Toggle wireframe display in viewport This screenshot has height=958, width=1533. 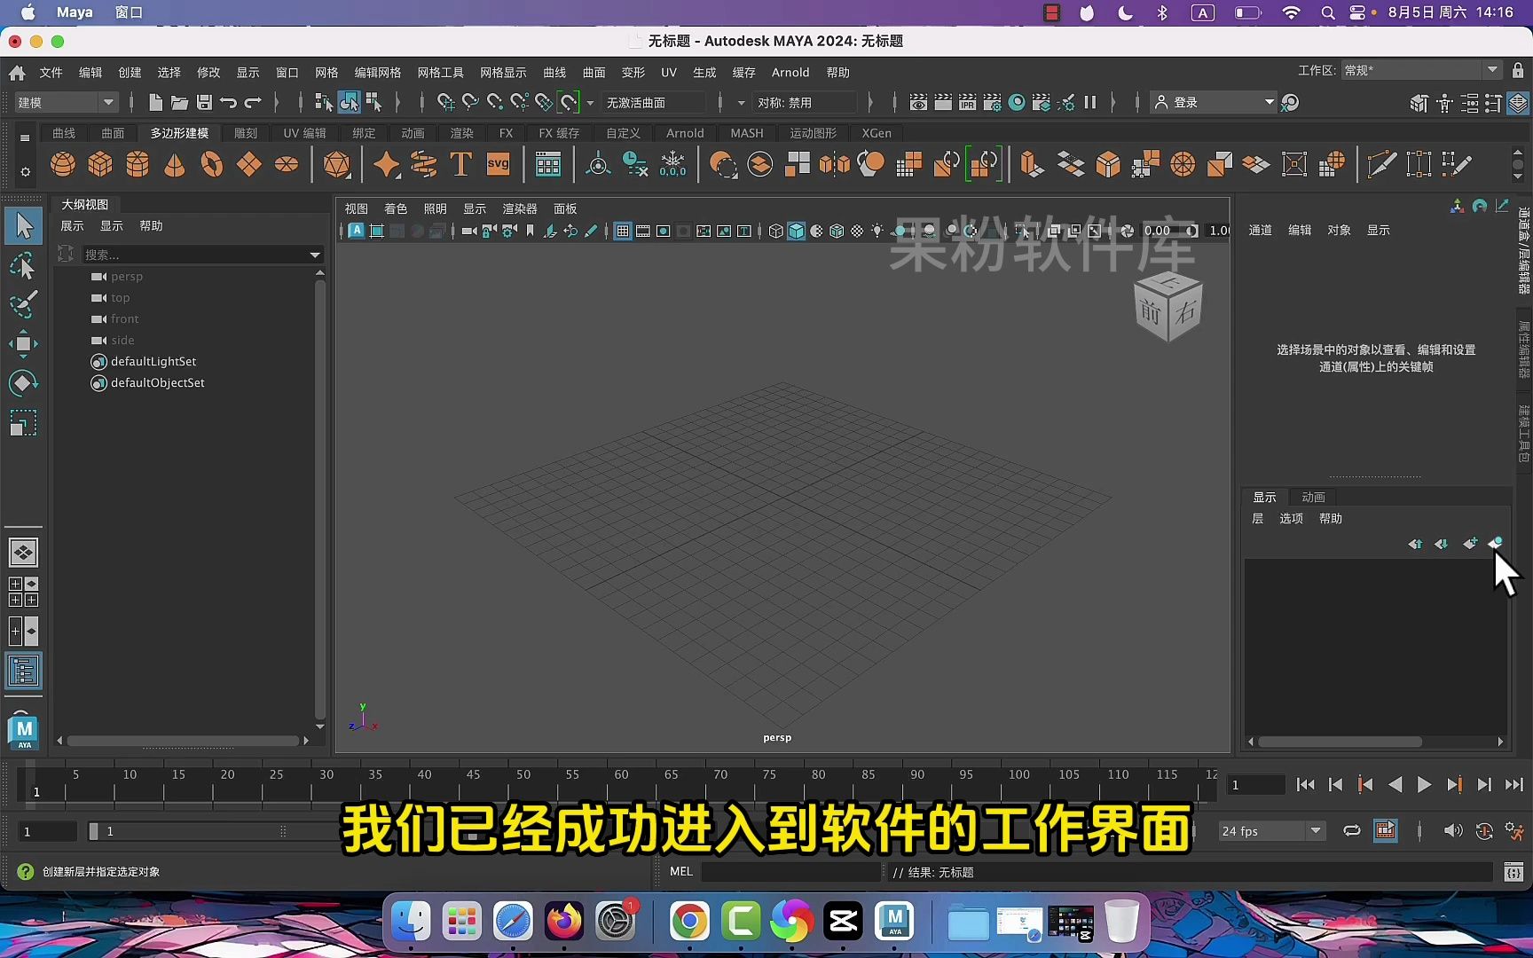(775, 231)
